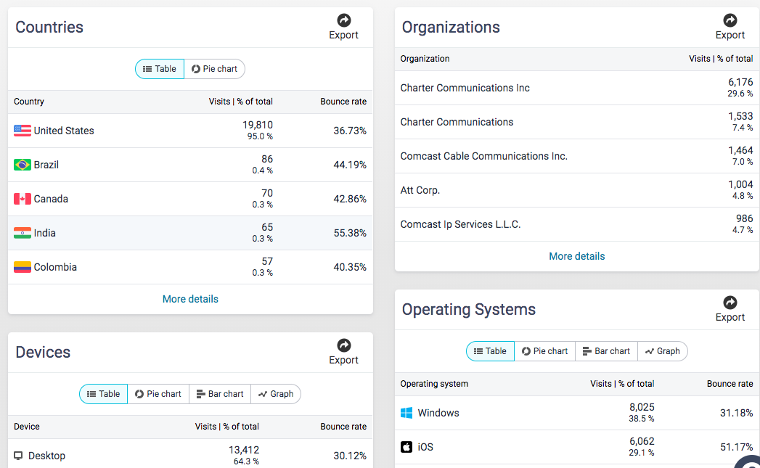Click the iOS Apple logo icon
Viewport: 760px width, 468px height.
[x=406, y=447]
